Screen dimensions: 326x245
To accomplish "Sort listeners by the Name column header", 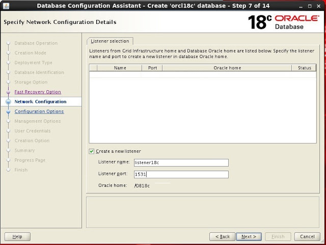I will click(x=120, y=68).
